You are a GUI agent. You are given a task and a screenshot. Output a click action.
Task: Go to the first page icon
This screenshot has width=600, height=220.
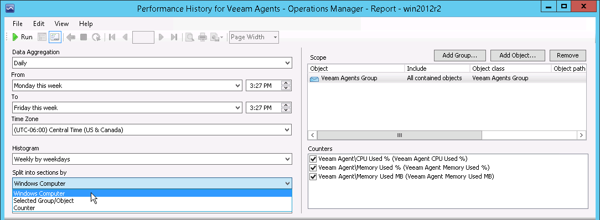112,37
